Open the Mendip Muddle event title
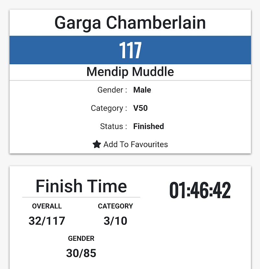This screenshot has height=269, width=260. [x=130, y=72]
